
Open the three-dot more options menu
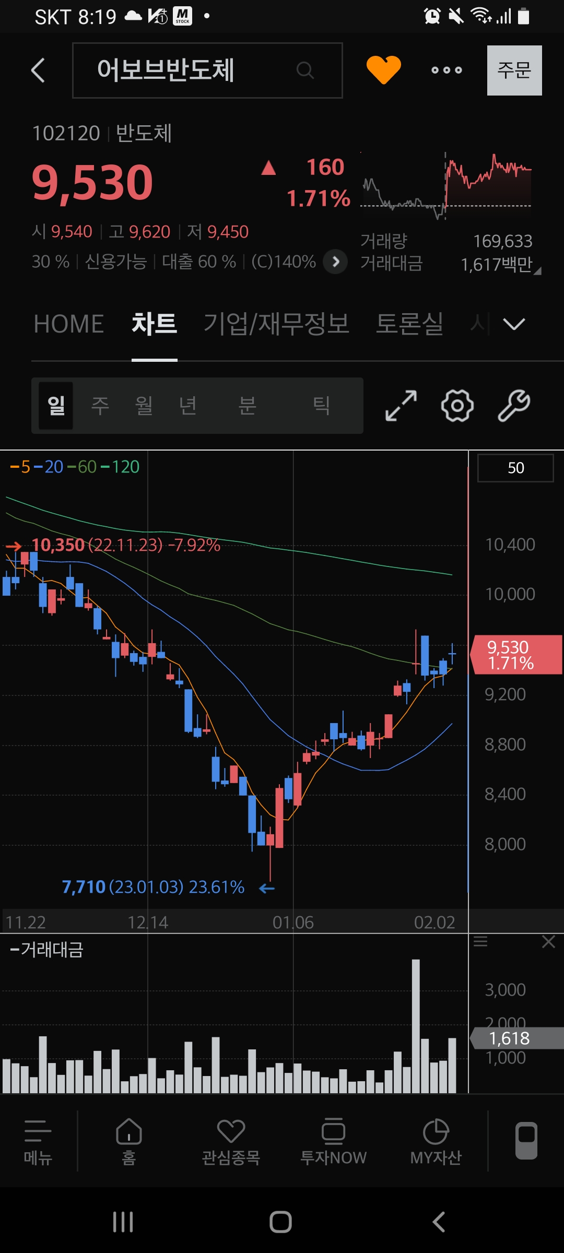pos(446,70)
